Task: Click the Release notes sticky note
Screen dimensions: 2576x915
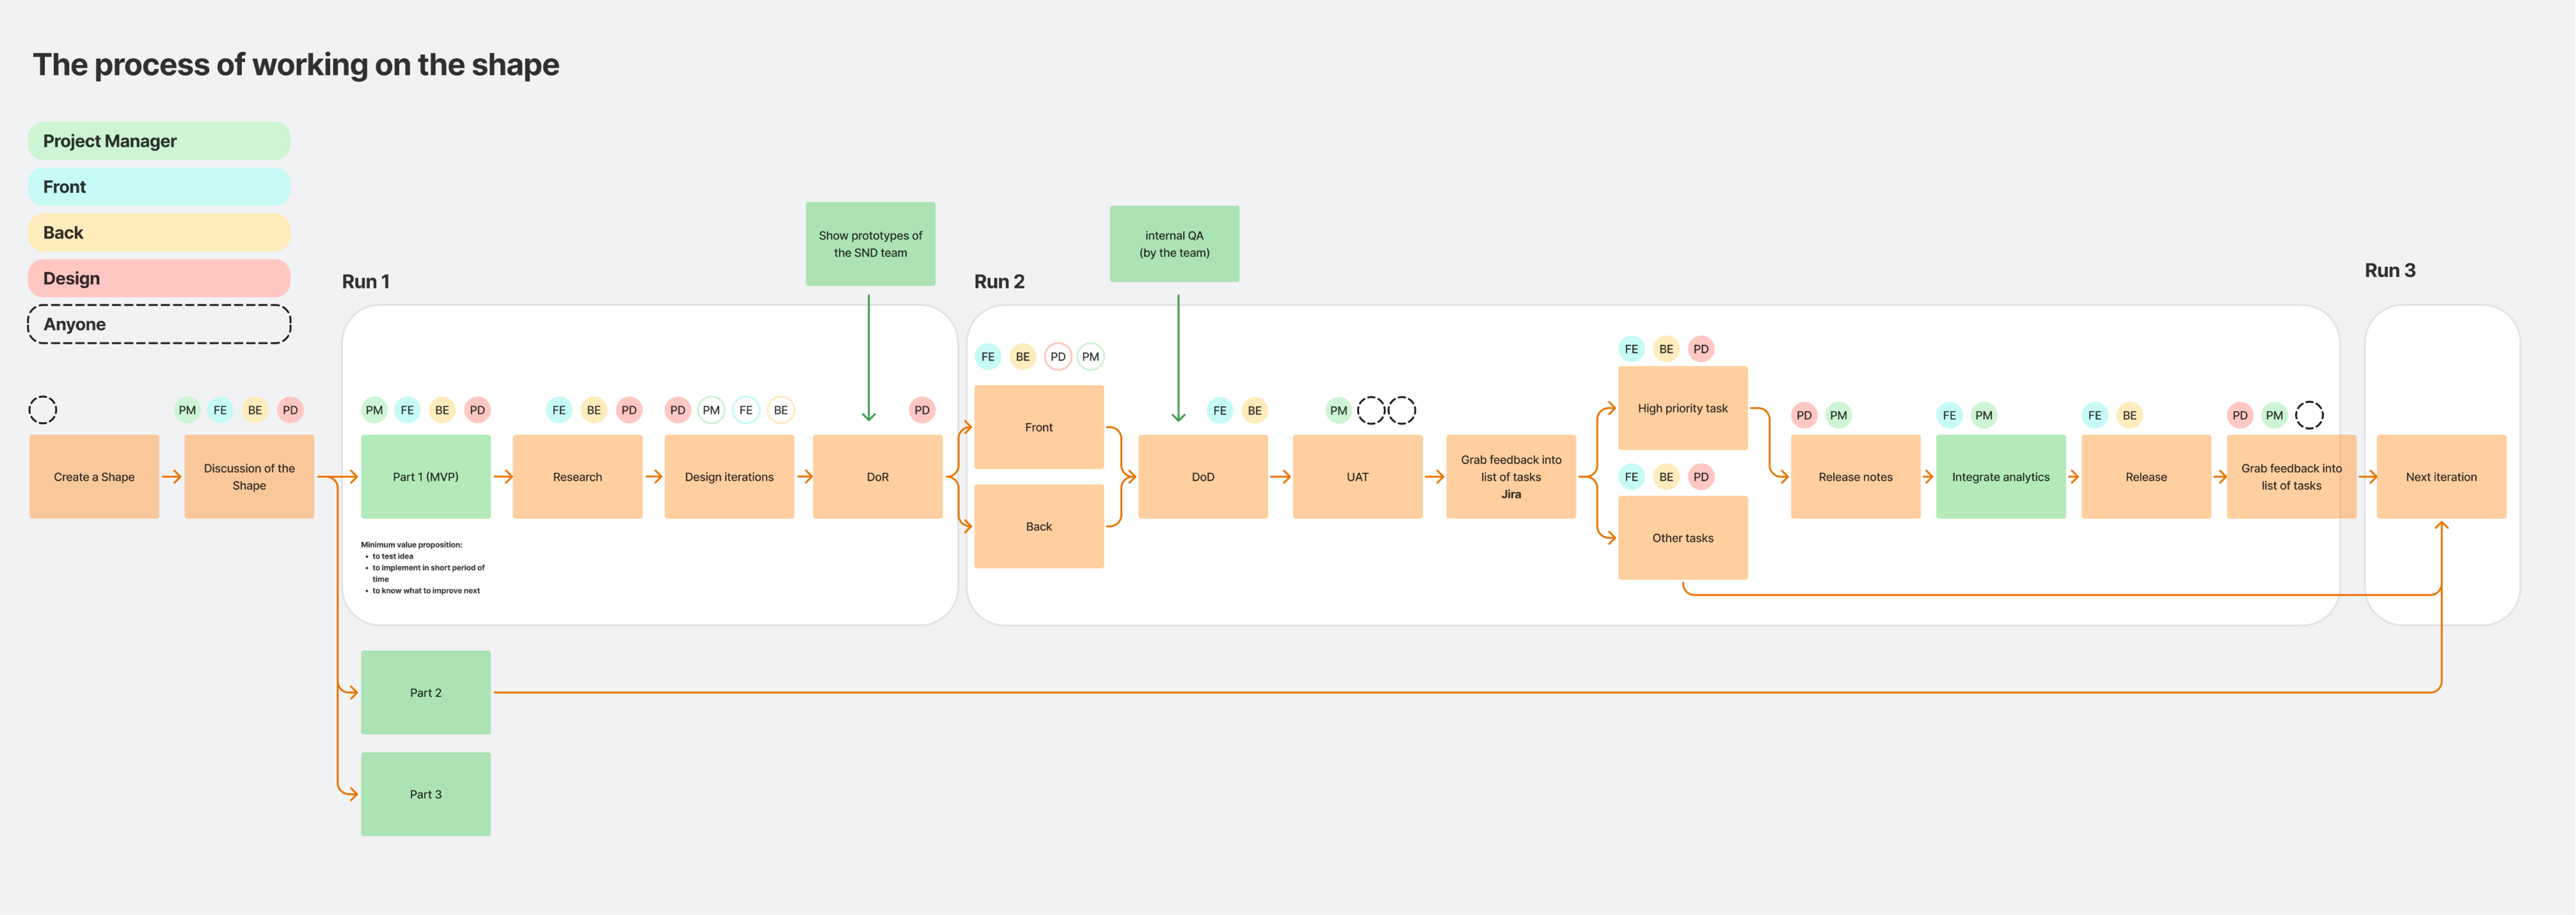Action: 1856,477
